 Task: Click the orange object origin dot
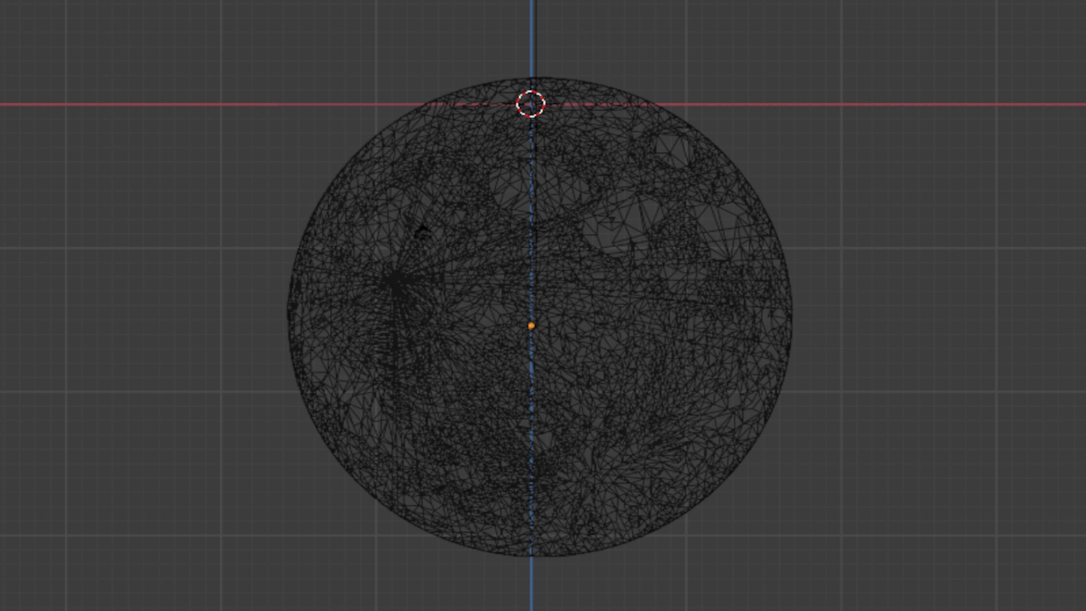point(531,326)
